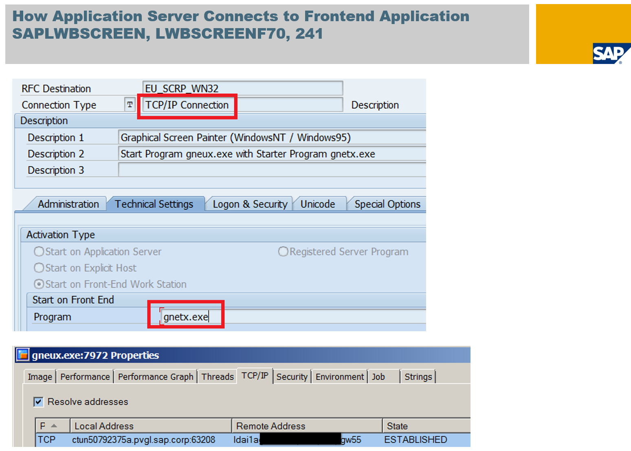
Task: Choose "Registered Server Program" activation type
Action: (x=283, y=251)
